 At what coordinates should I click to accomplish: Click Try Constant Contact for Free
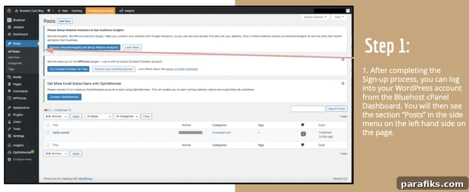(x=69, y=69)
